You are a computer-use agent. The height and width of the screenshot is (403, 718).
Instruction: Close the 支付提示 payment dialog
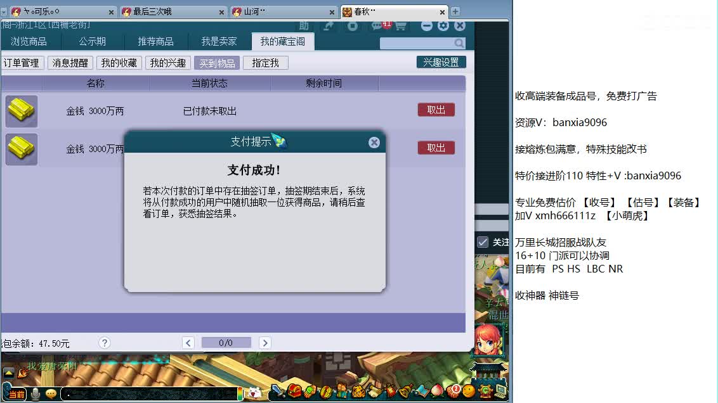(x=374, y=143)
